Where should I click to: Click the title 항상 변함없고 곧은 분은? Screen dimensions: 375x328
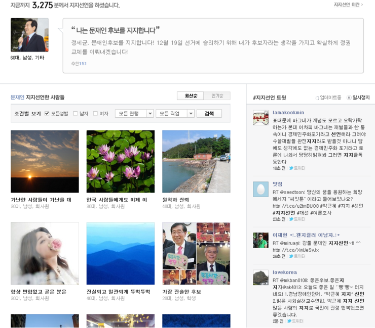(39, 292)
